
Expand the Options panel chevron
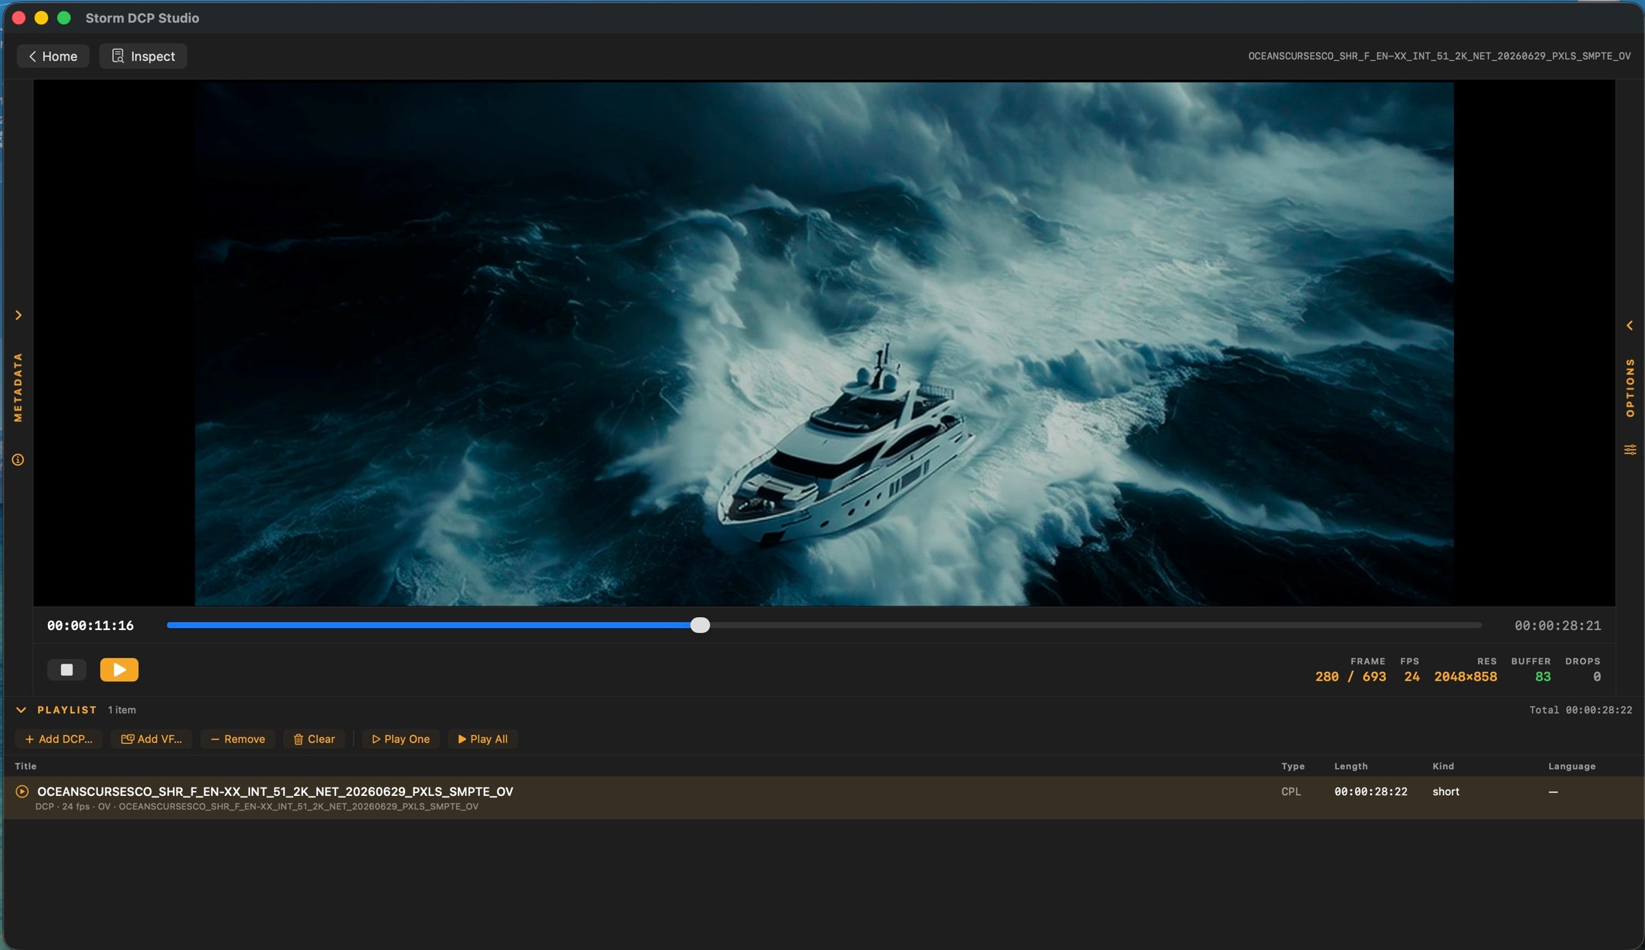[1630, 325]
